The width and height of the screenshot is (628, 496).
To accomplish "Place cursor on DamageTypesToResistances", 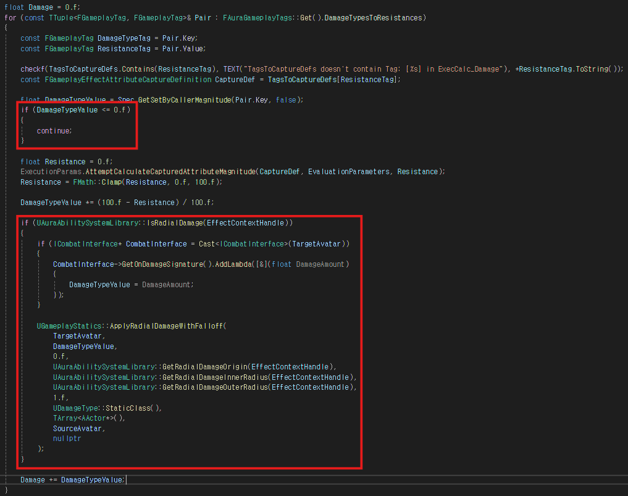I will click(373, 18).
